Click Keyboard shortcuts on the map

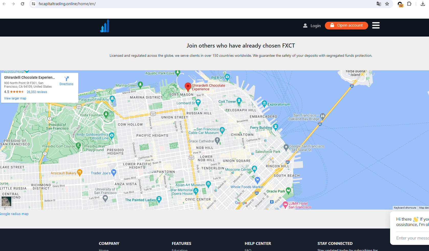pos(405,208)
